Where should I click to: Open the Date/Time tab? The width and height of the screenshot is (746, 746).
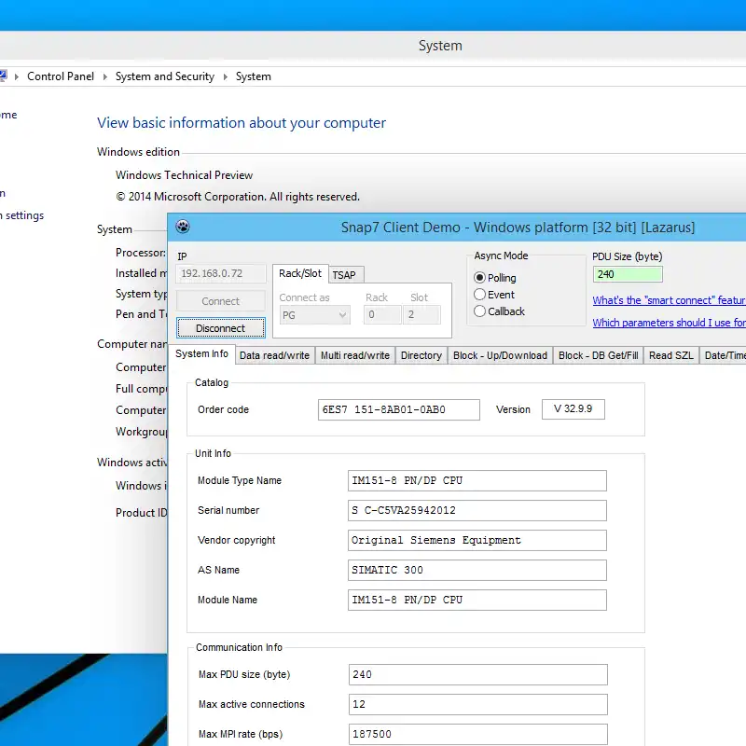[724, 355]
